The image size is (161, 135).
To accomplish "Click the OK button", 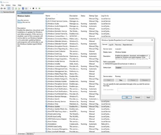I will (127, 97).
